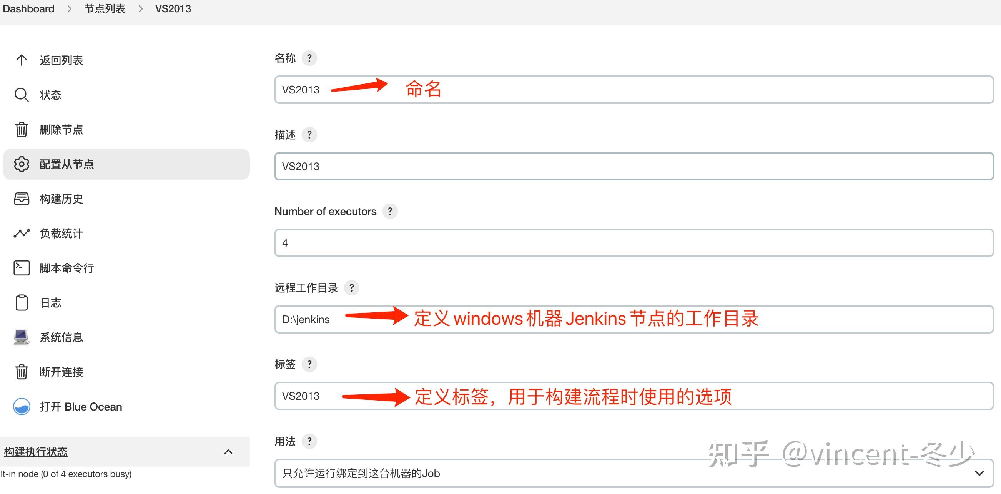Click the 返回列表 up arrow icon
The image size is (1001, 494).
[x=22, y=60]
